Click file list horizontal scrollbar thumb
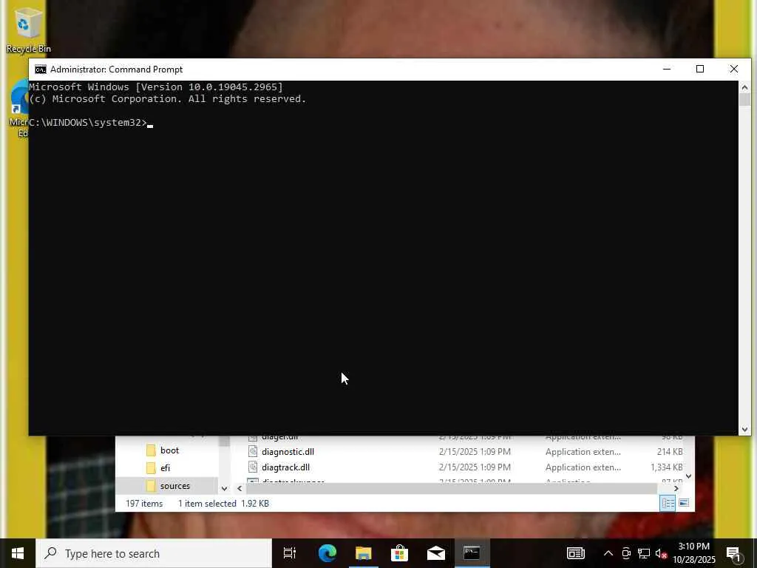The image size is (757, 568). [452, 488]
